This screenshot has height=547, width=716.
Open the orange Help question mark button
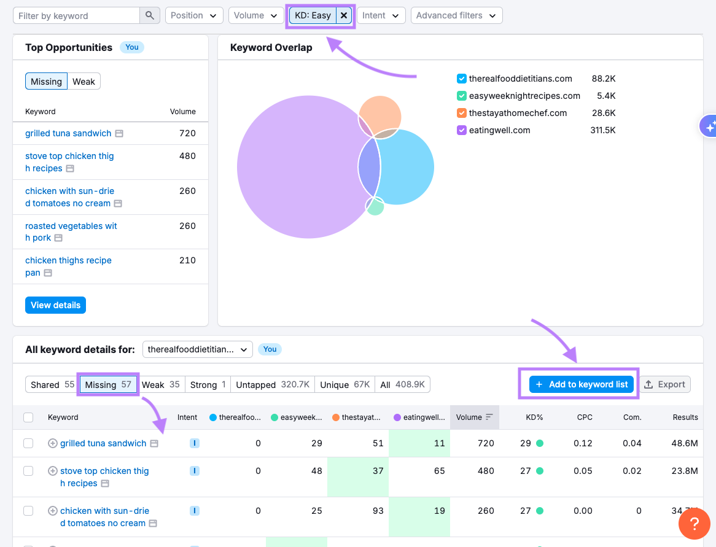coord(694,524)
